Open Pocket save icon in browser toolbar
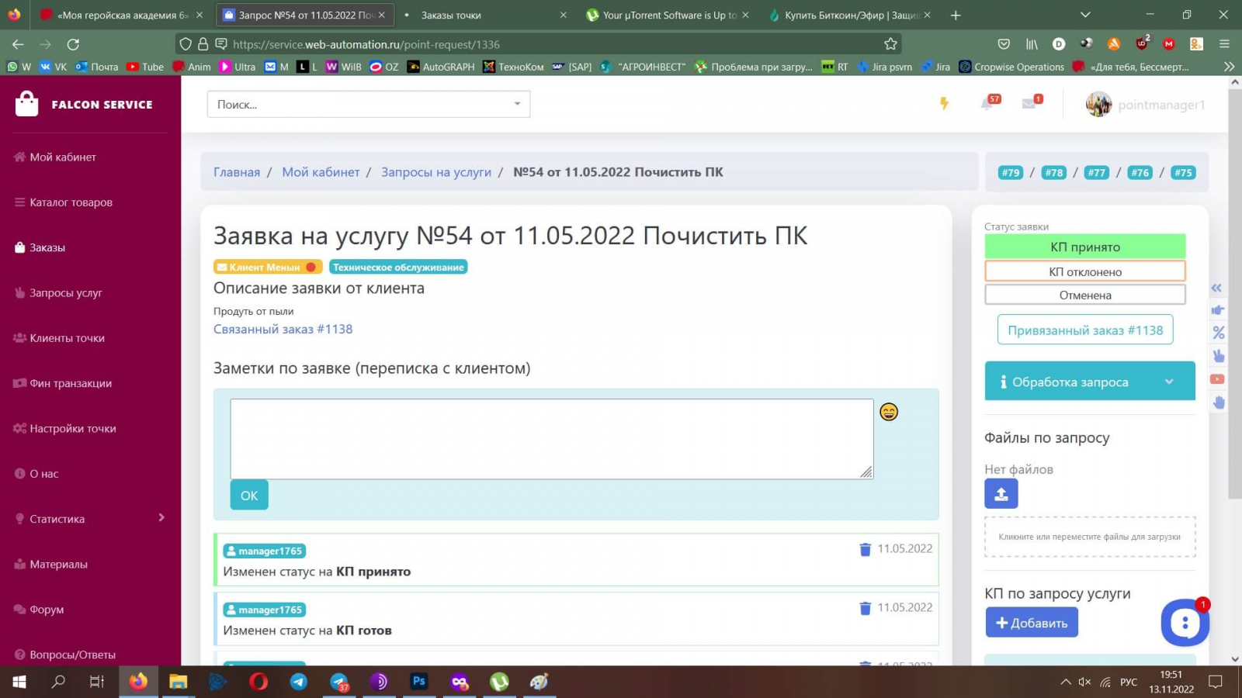This screenshot has height=698, width=1242. point(1004,44)
